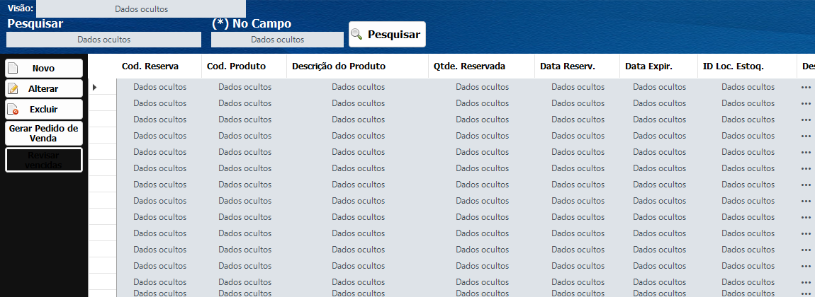Click Data Reserv. column header
This screenshot has height=297, width=815.
[x=578, y=66]
